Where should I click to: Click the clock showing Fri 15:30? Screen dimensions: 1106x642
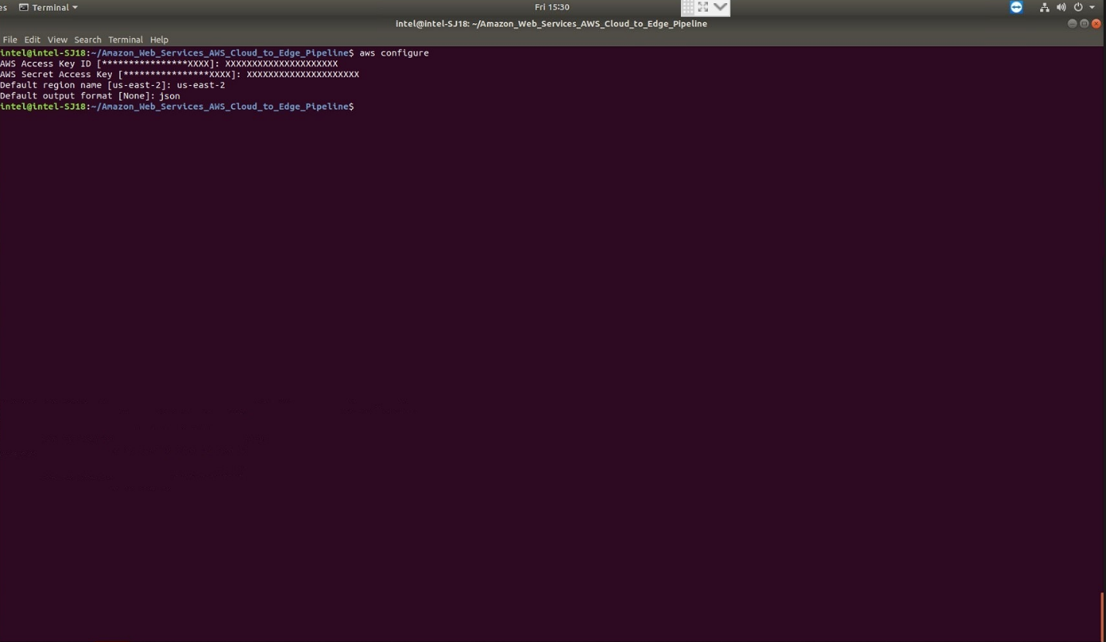[x=552, y=7]
